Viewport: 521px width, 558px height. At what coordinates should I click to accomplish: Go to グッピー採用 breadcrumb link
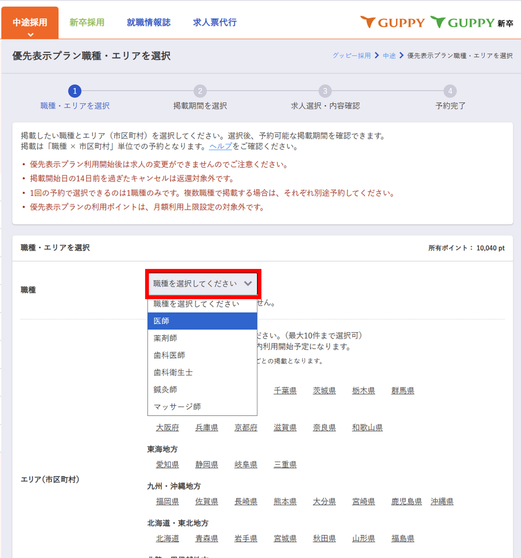click(352, 56)
